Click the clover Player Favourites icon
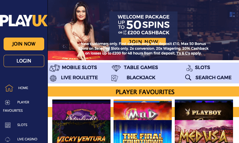The height and width of the screenshot is (143, 239). [x=7, y=102]
